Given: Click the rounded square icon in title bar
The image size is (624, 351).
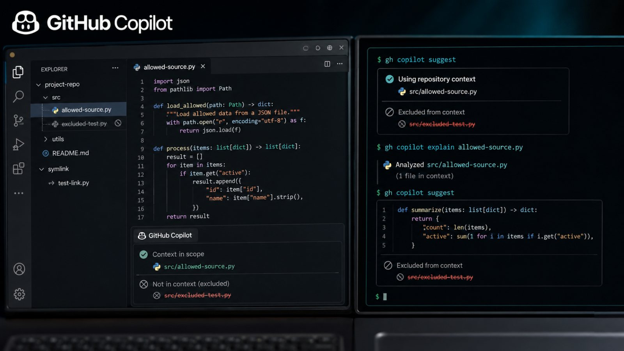Looking at the screenshot, I should (x=306, y=48).
